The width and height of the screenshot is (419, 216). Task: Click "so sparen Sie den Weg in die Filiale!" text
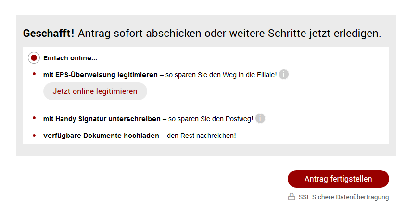[x=221, y=75]
